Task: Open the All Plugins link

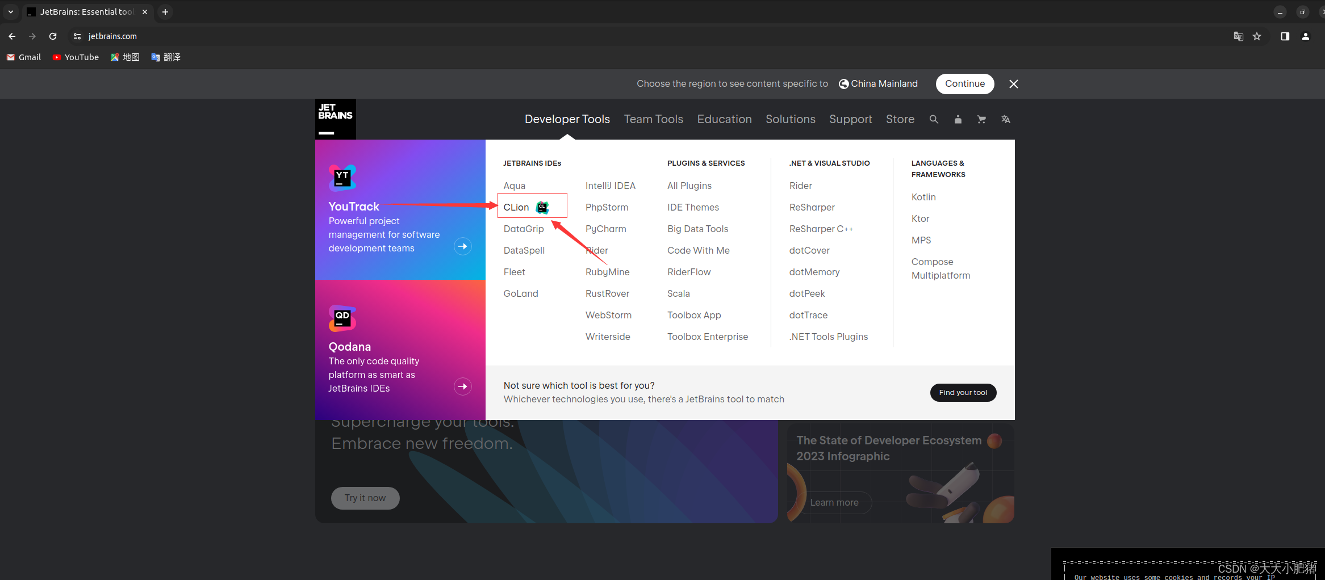Action: coord(689,186)
